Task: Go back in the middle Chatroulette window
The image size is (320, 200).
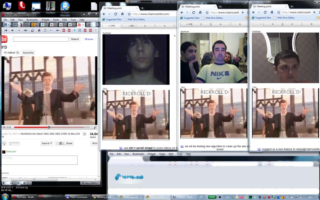Action: [x=182, y=12]
